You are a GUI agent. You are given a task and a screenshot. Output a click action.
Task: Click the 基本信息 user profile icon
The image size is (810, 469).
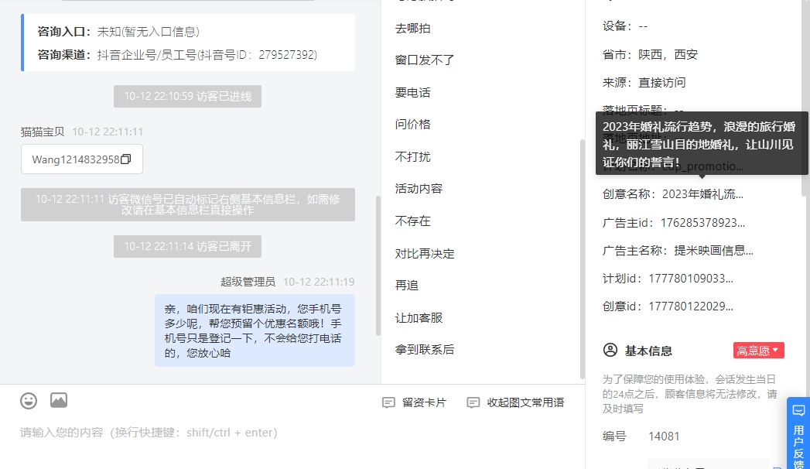[610, 350]
